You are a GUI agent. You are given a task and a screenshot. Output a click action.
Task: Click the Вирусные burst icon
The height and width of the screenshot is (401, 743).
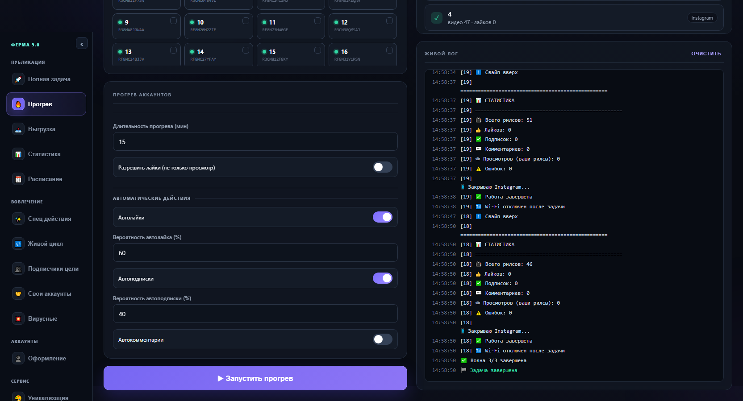pyautogui.click(x=18, y=319)
